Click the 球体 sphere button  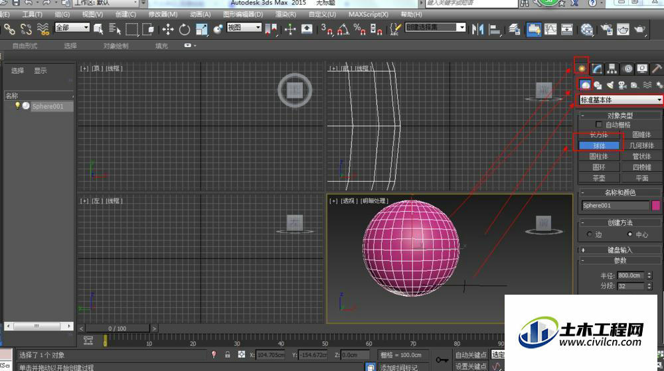click(599, 145)
